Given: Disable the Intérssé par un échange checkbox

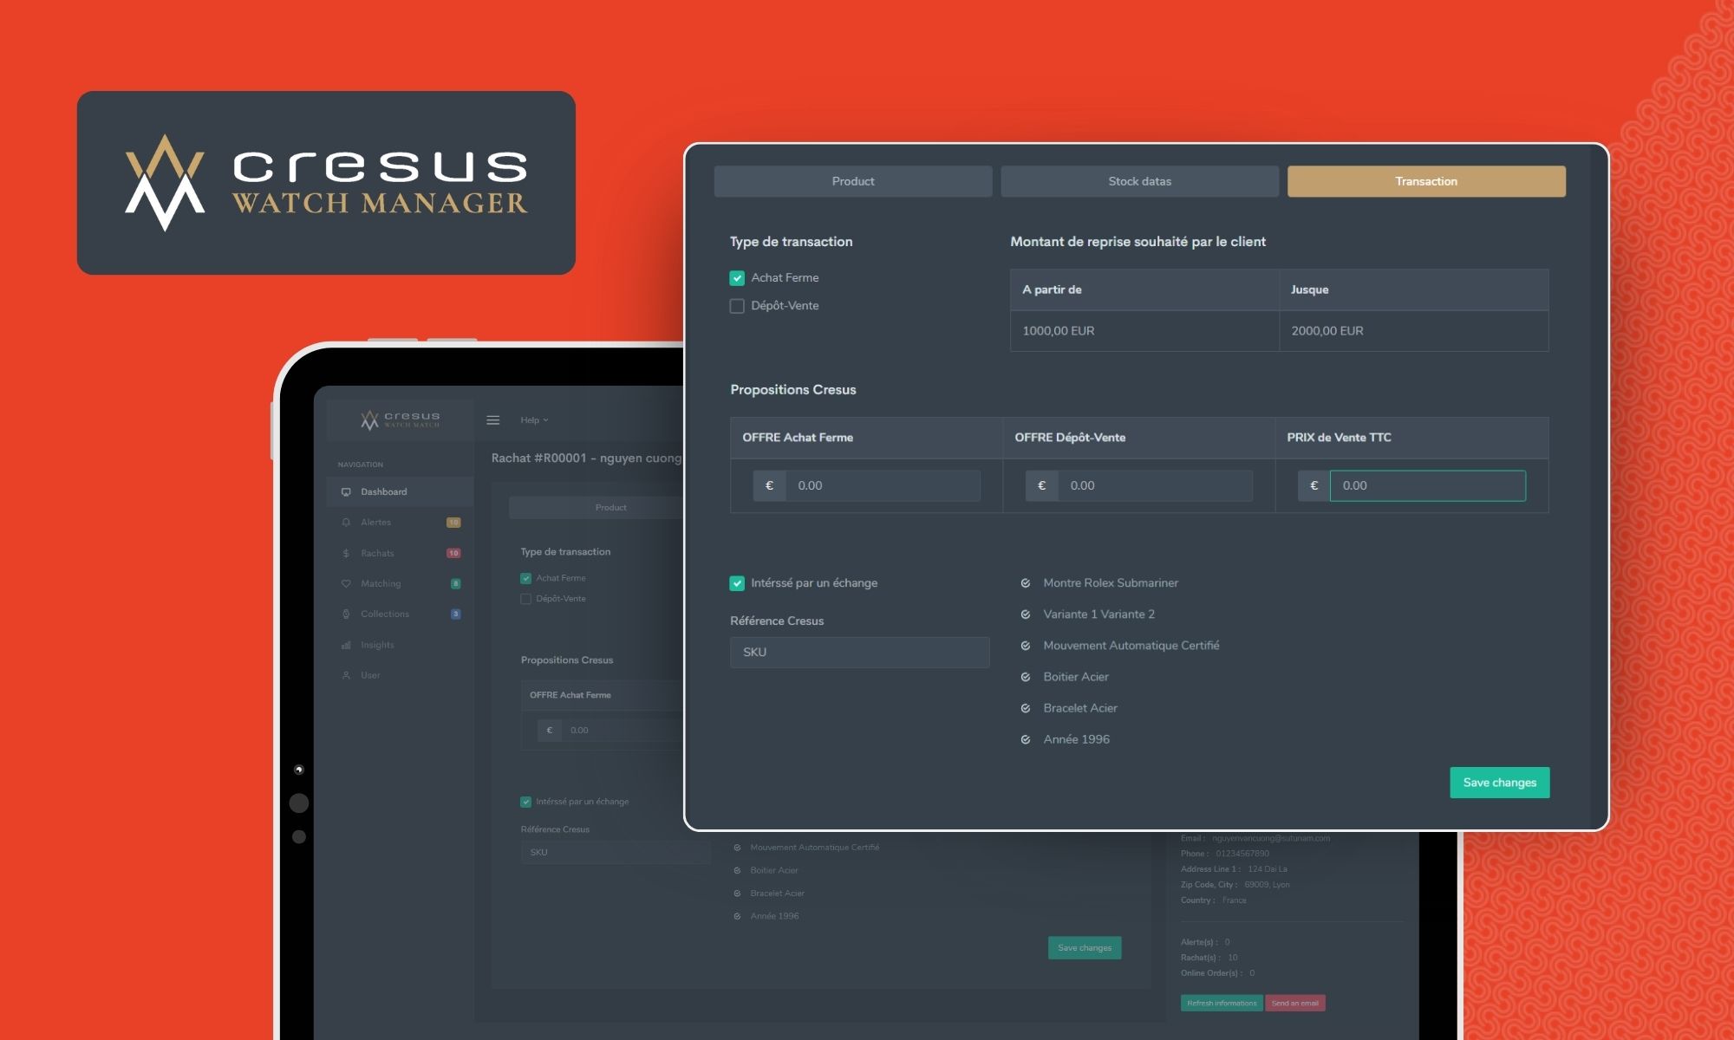Looking at the screenshot, I should (737, 583).
